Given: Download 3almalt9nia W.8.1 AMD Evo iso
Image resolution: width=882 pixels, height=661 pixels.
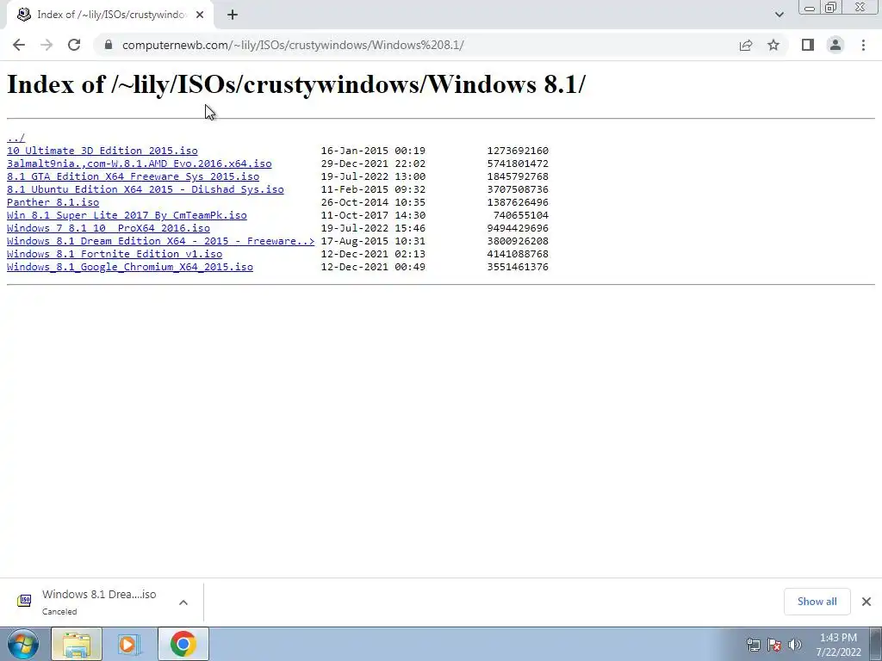Looking at the screenshot, I should pos(139,164).
